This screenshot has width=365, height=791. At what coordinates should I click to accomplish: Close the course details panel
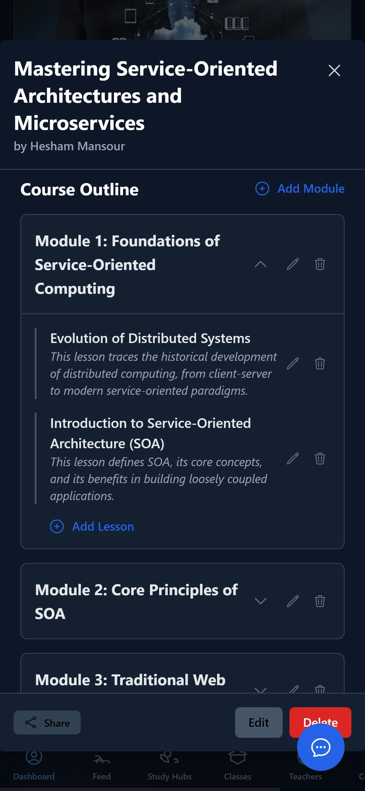(x=334, y=70)
